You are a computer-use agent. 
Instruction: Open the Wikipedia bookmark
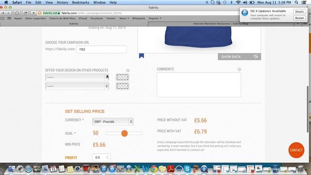(x=138, y=18)
